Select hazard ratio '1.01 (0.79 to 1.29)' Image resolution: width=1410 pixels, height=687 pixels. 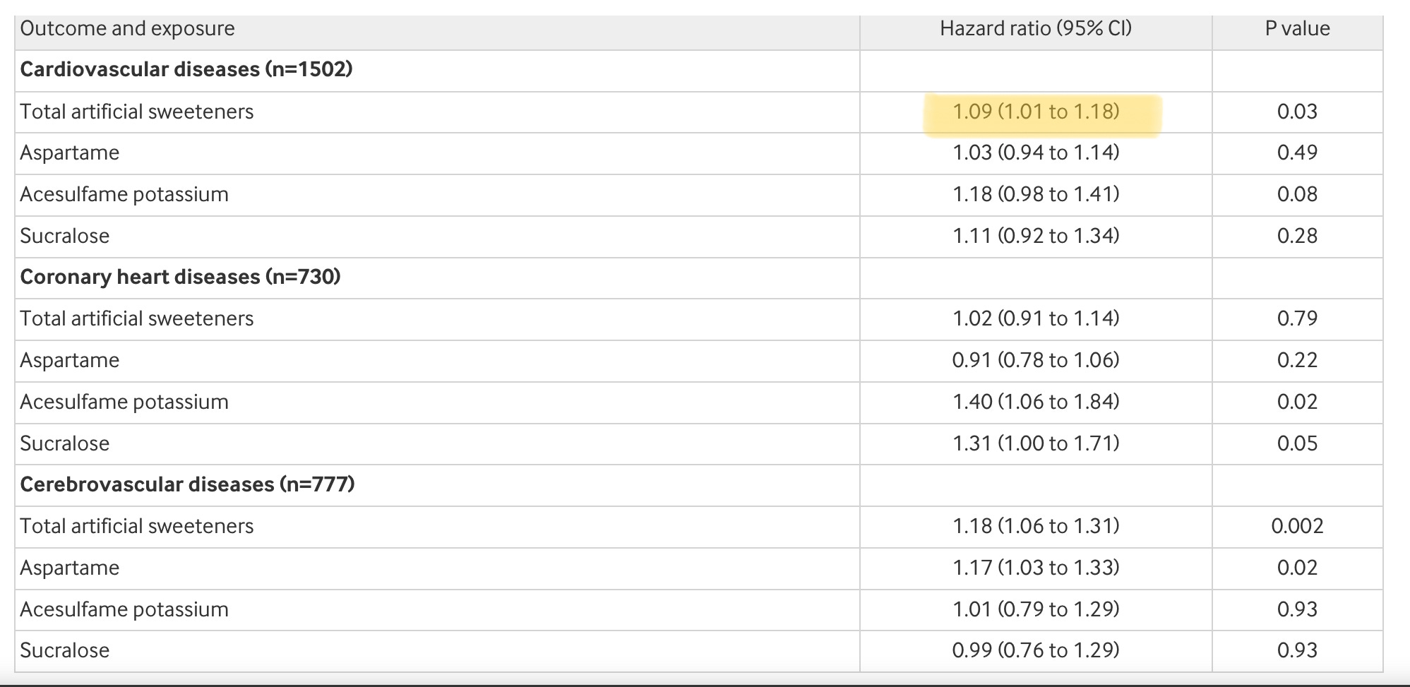[1036, 609]
